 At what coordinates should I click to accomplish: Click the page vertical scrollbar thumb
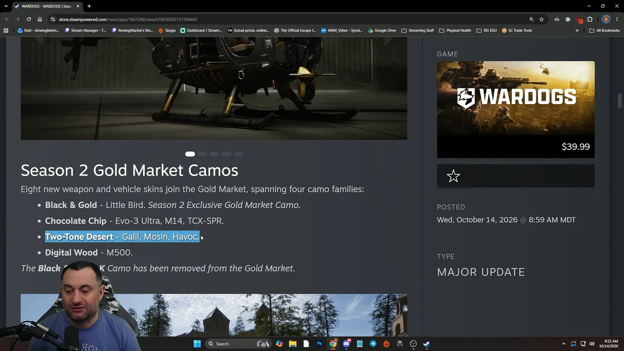click(620, 101)
